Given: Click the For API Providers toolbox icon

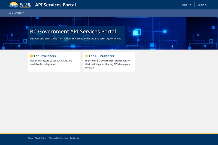Looking at the screenshot, I should point(86,56).
